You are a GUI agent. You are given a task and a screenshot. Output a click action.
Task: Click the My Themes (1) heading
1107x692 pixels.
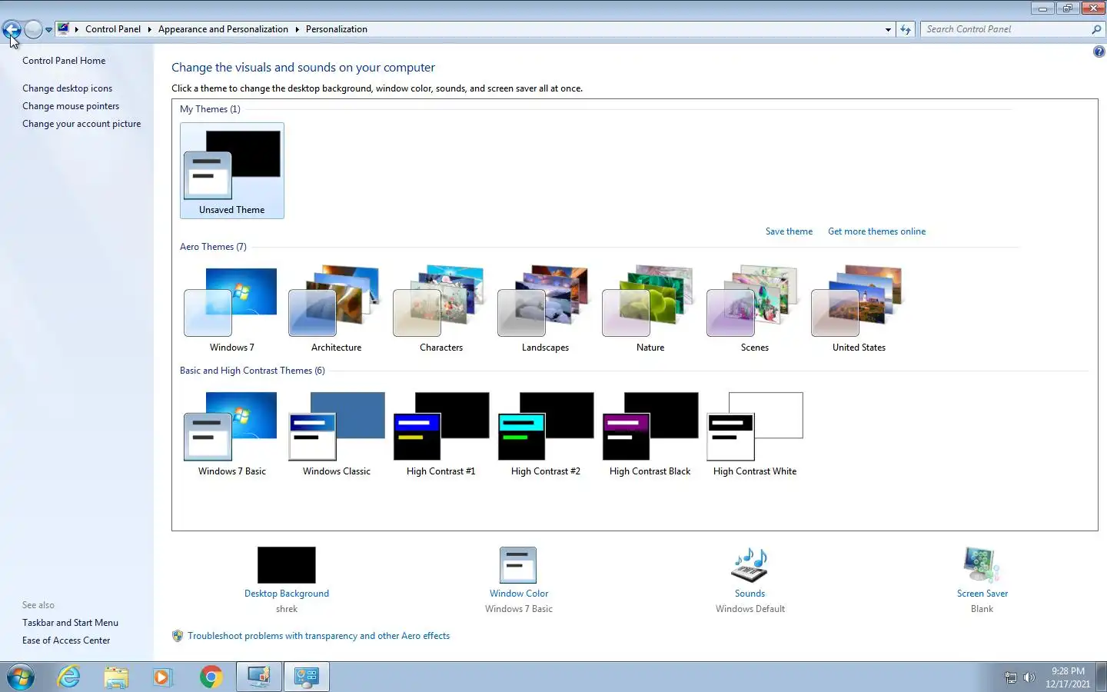[210, 109]
